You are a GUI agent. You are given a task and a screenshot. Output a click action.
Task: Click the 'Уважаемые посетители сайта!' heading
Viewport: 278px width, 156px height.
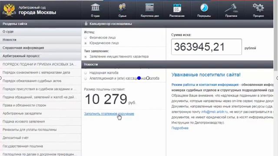(206, 75)
